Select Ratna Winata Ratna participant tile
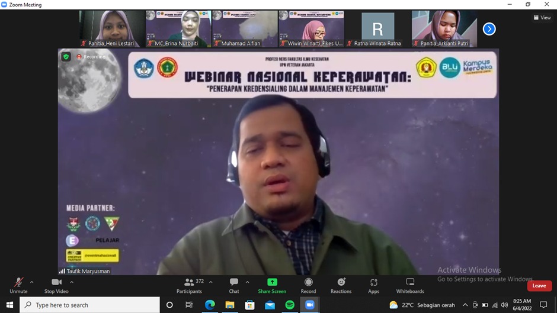Screen dimensions: 557x313 tap(377, 28)
